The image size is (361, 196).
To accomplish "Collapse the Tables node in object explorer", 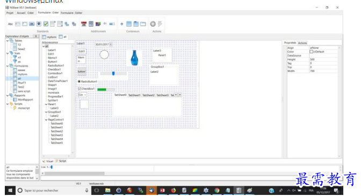I will 8,41.
